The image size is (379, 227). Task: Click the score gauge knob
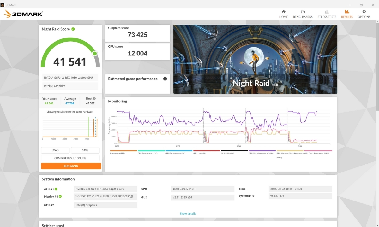[95, 54]
